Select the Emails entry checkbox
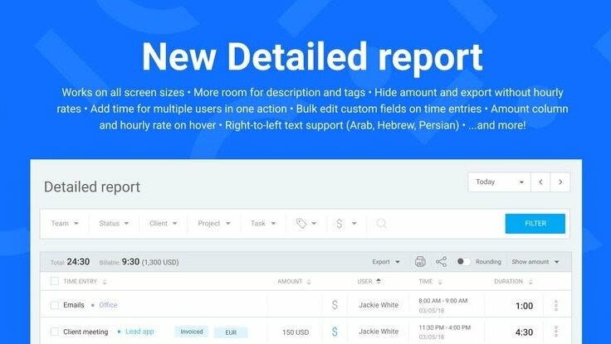This screenshot has width=611, height=344. point(55,305)
